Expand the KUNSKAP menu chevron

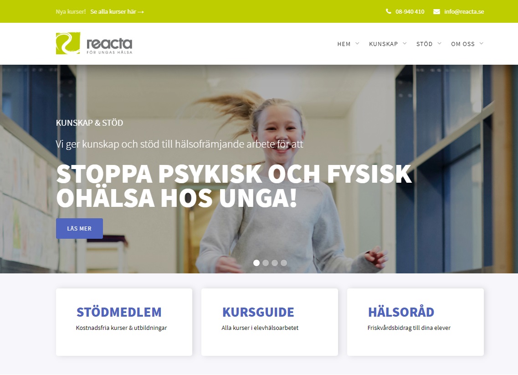(405, 43)
